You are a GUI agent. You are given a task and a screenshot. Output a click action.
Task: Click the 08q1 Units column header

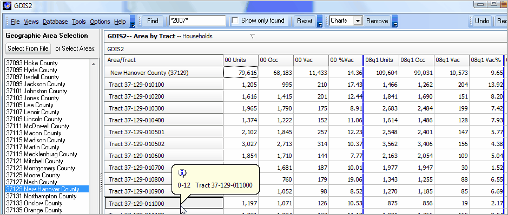pos(381,60)
